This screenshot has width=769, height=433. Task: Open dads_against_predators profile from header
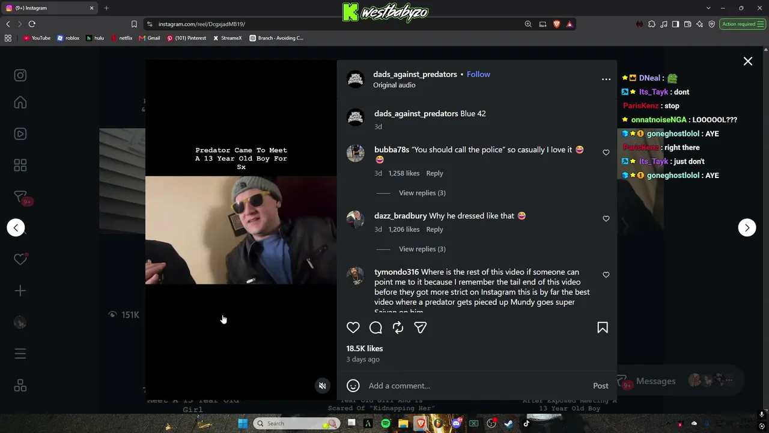(415, 74)
